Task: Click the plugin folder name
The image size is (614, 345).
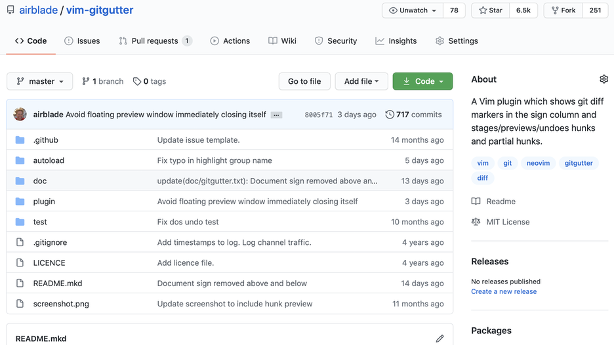Action: (x=44, y=202)
